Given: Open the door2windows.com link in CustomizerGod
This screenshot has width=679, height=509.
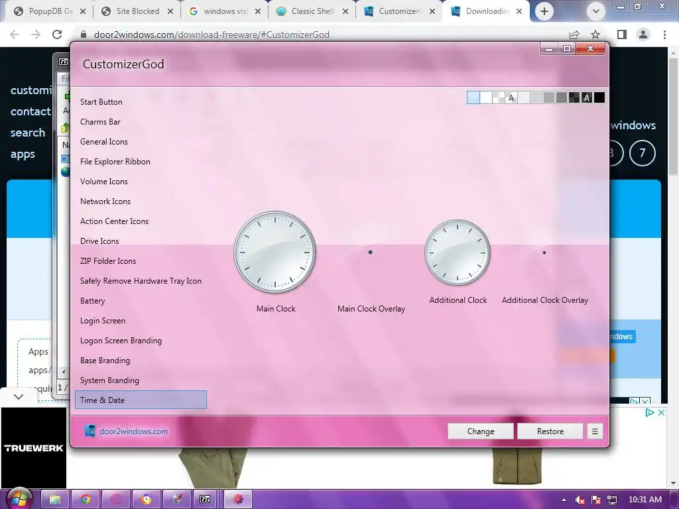Looking at the screenshot, I should pos(133,431).
